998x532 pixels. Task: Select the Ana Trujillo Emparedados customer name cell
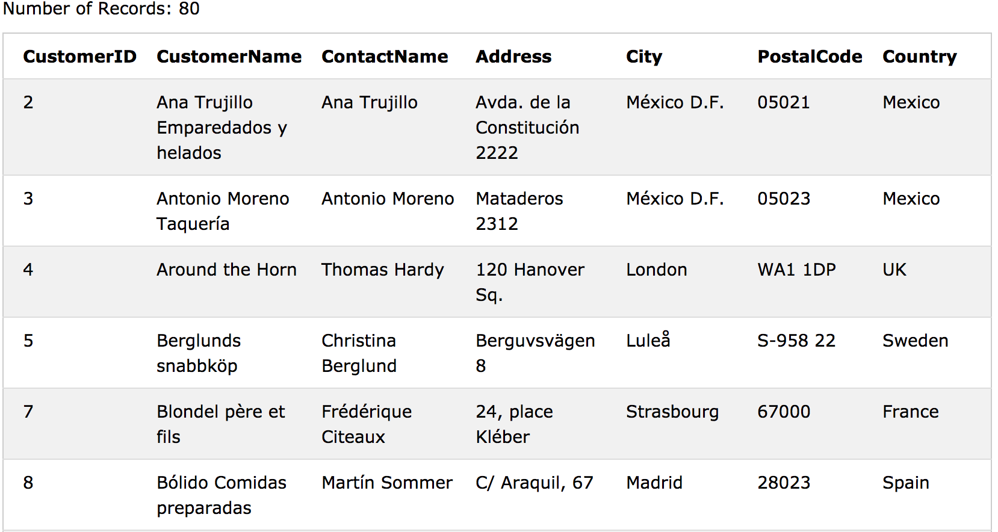pyautogui.click(x=222, y=127)
